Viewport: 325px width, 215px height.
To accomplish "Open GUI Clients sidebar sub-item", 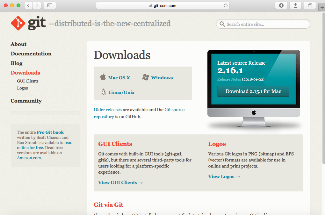I will 28,81.
